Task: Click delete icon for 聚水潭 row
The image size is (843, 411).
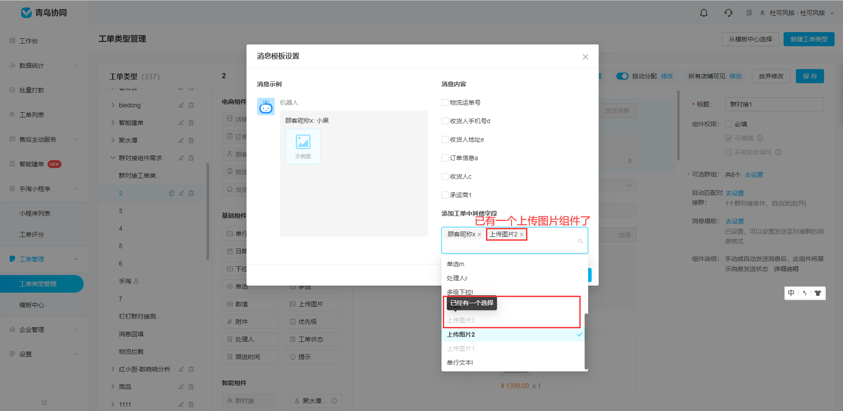Action: [191, 140]
